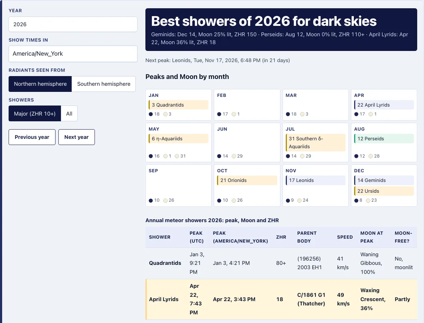Select 31 Southern δ-Aquariids in July
424x323 pixels.
coord(315,142)
